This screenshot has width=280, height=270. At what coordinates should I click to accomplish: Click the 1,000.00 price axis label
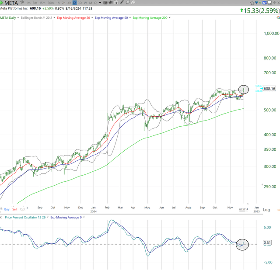tap(272, 33)
